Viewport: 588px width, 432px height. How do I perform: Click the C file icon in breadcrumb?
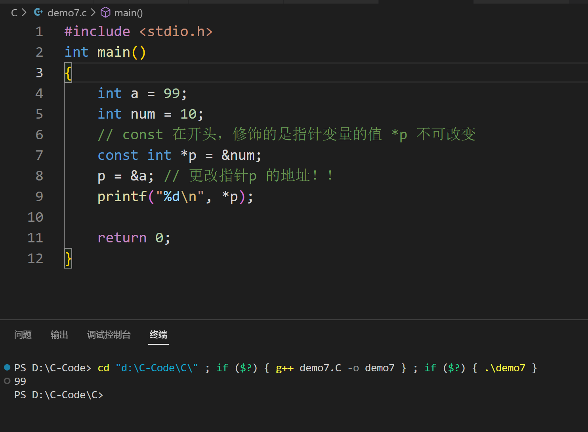38,13
